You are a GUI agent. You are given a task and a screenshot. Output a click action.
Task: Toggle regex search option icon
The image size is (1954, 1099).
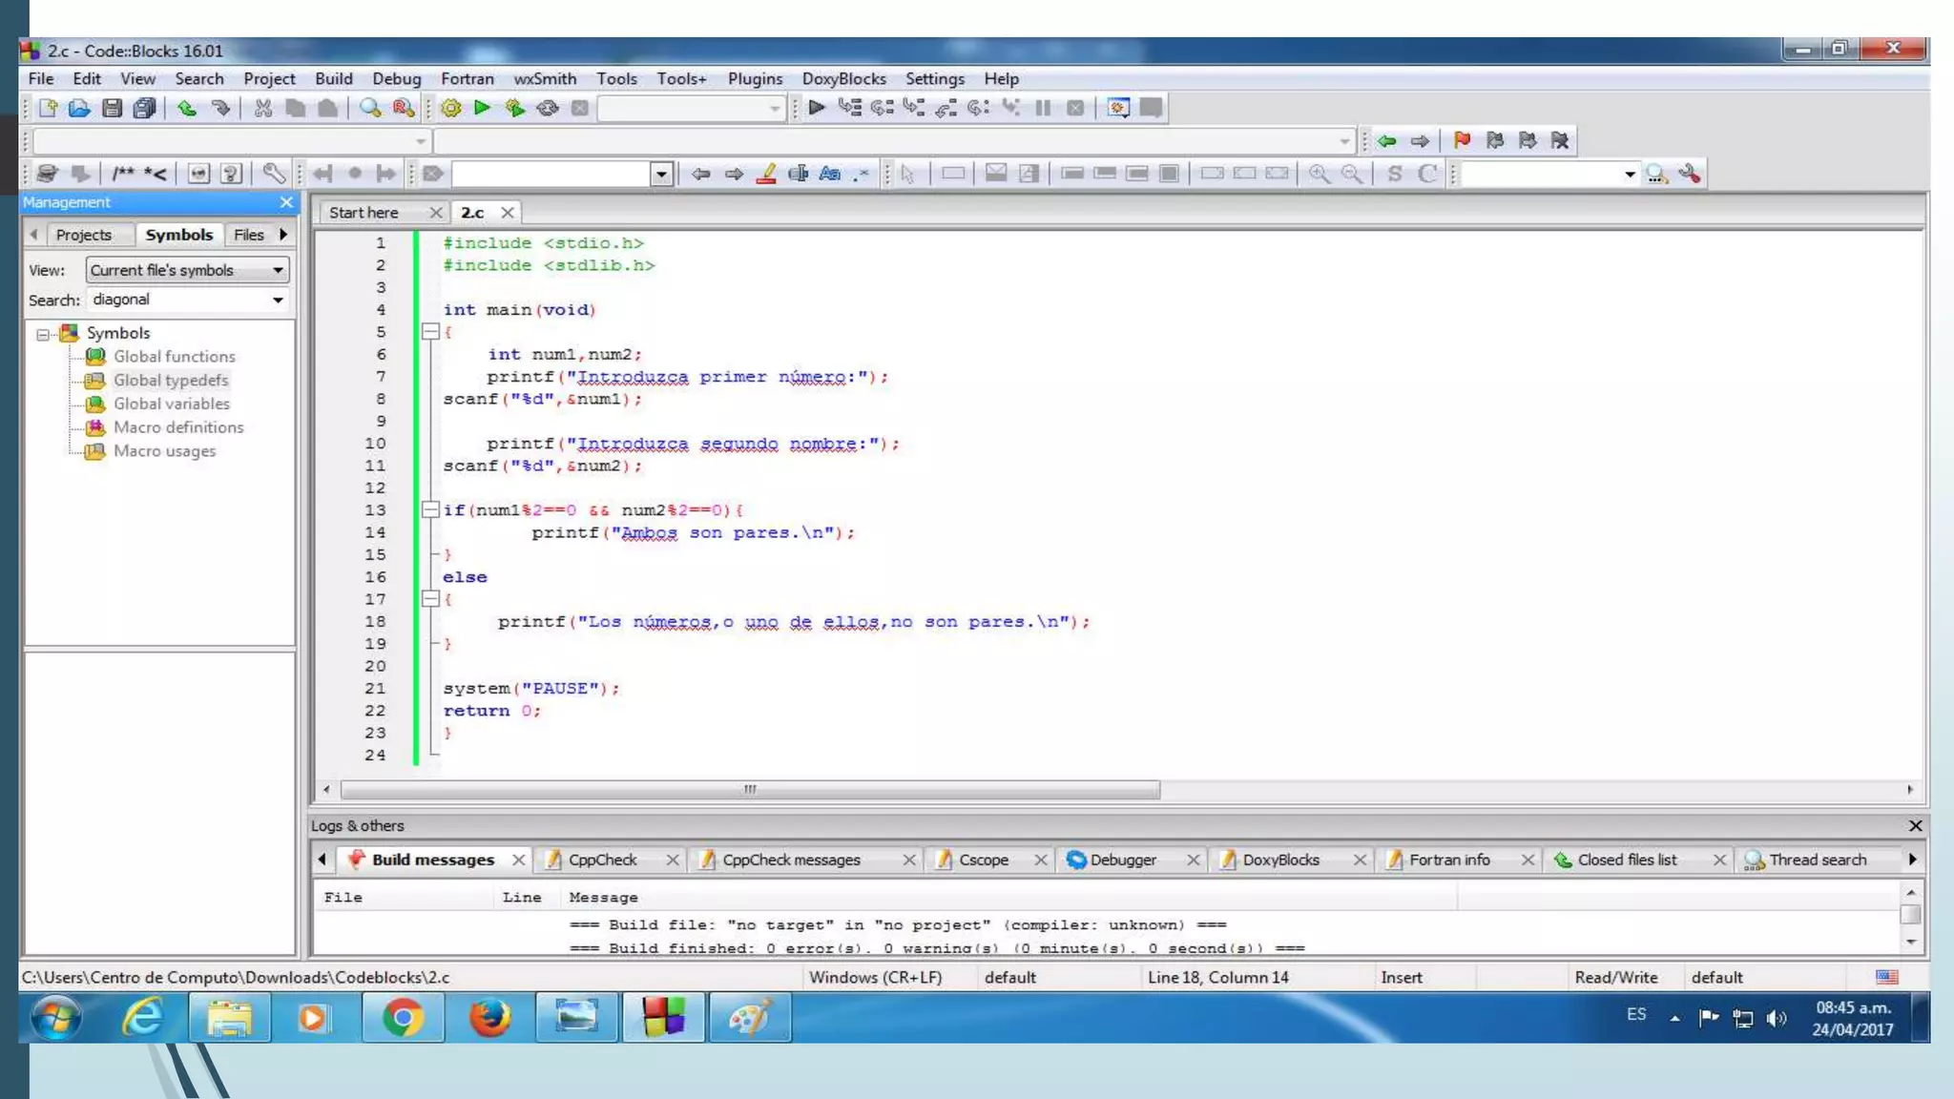[x=863, y=174]
